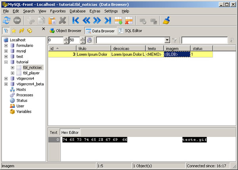Open the Extras menu
Image resolution: width=238 pixels, height=170 pixels.
pos(95,11)
